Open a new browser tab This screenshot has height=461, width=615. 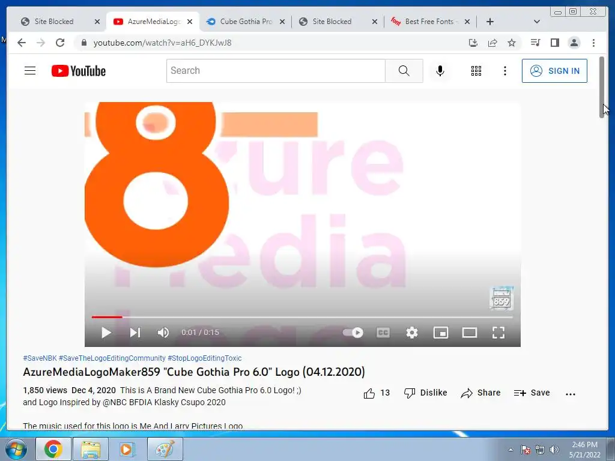point(490,22)
